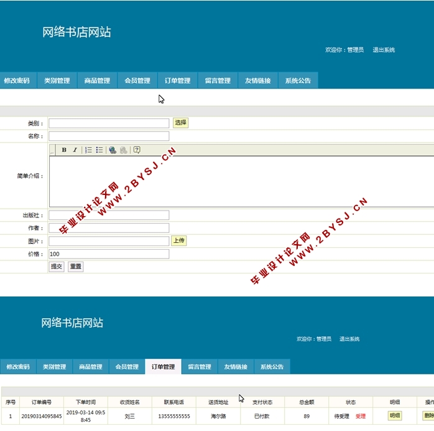Click the 名称 input field
The image size is (434, 431).
tap(109, 136)
